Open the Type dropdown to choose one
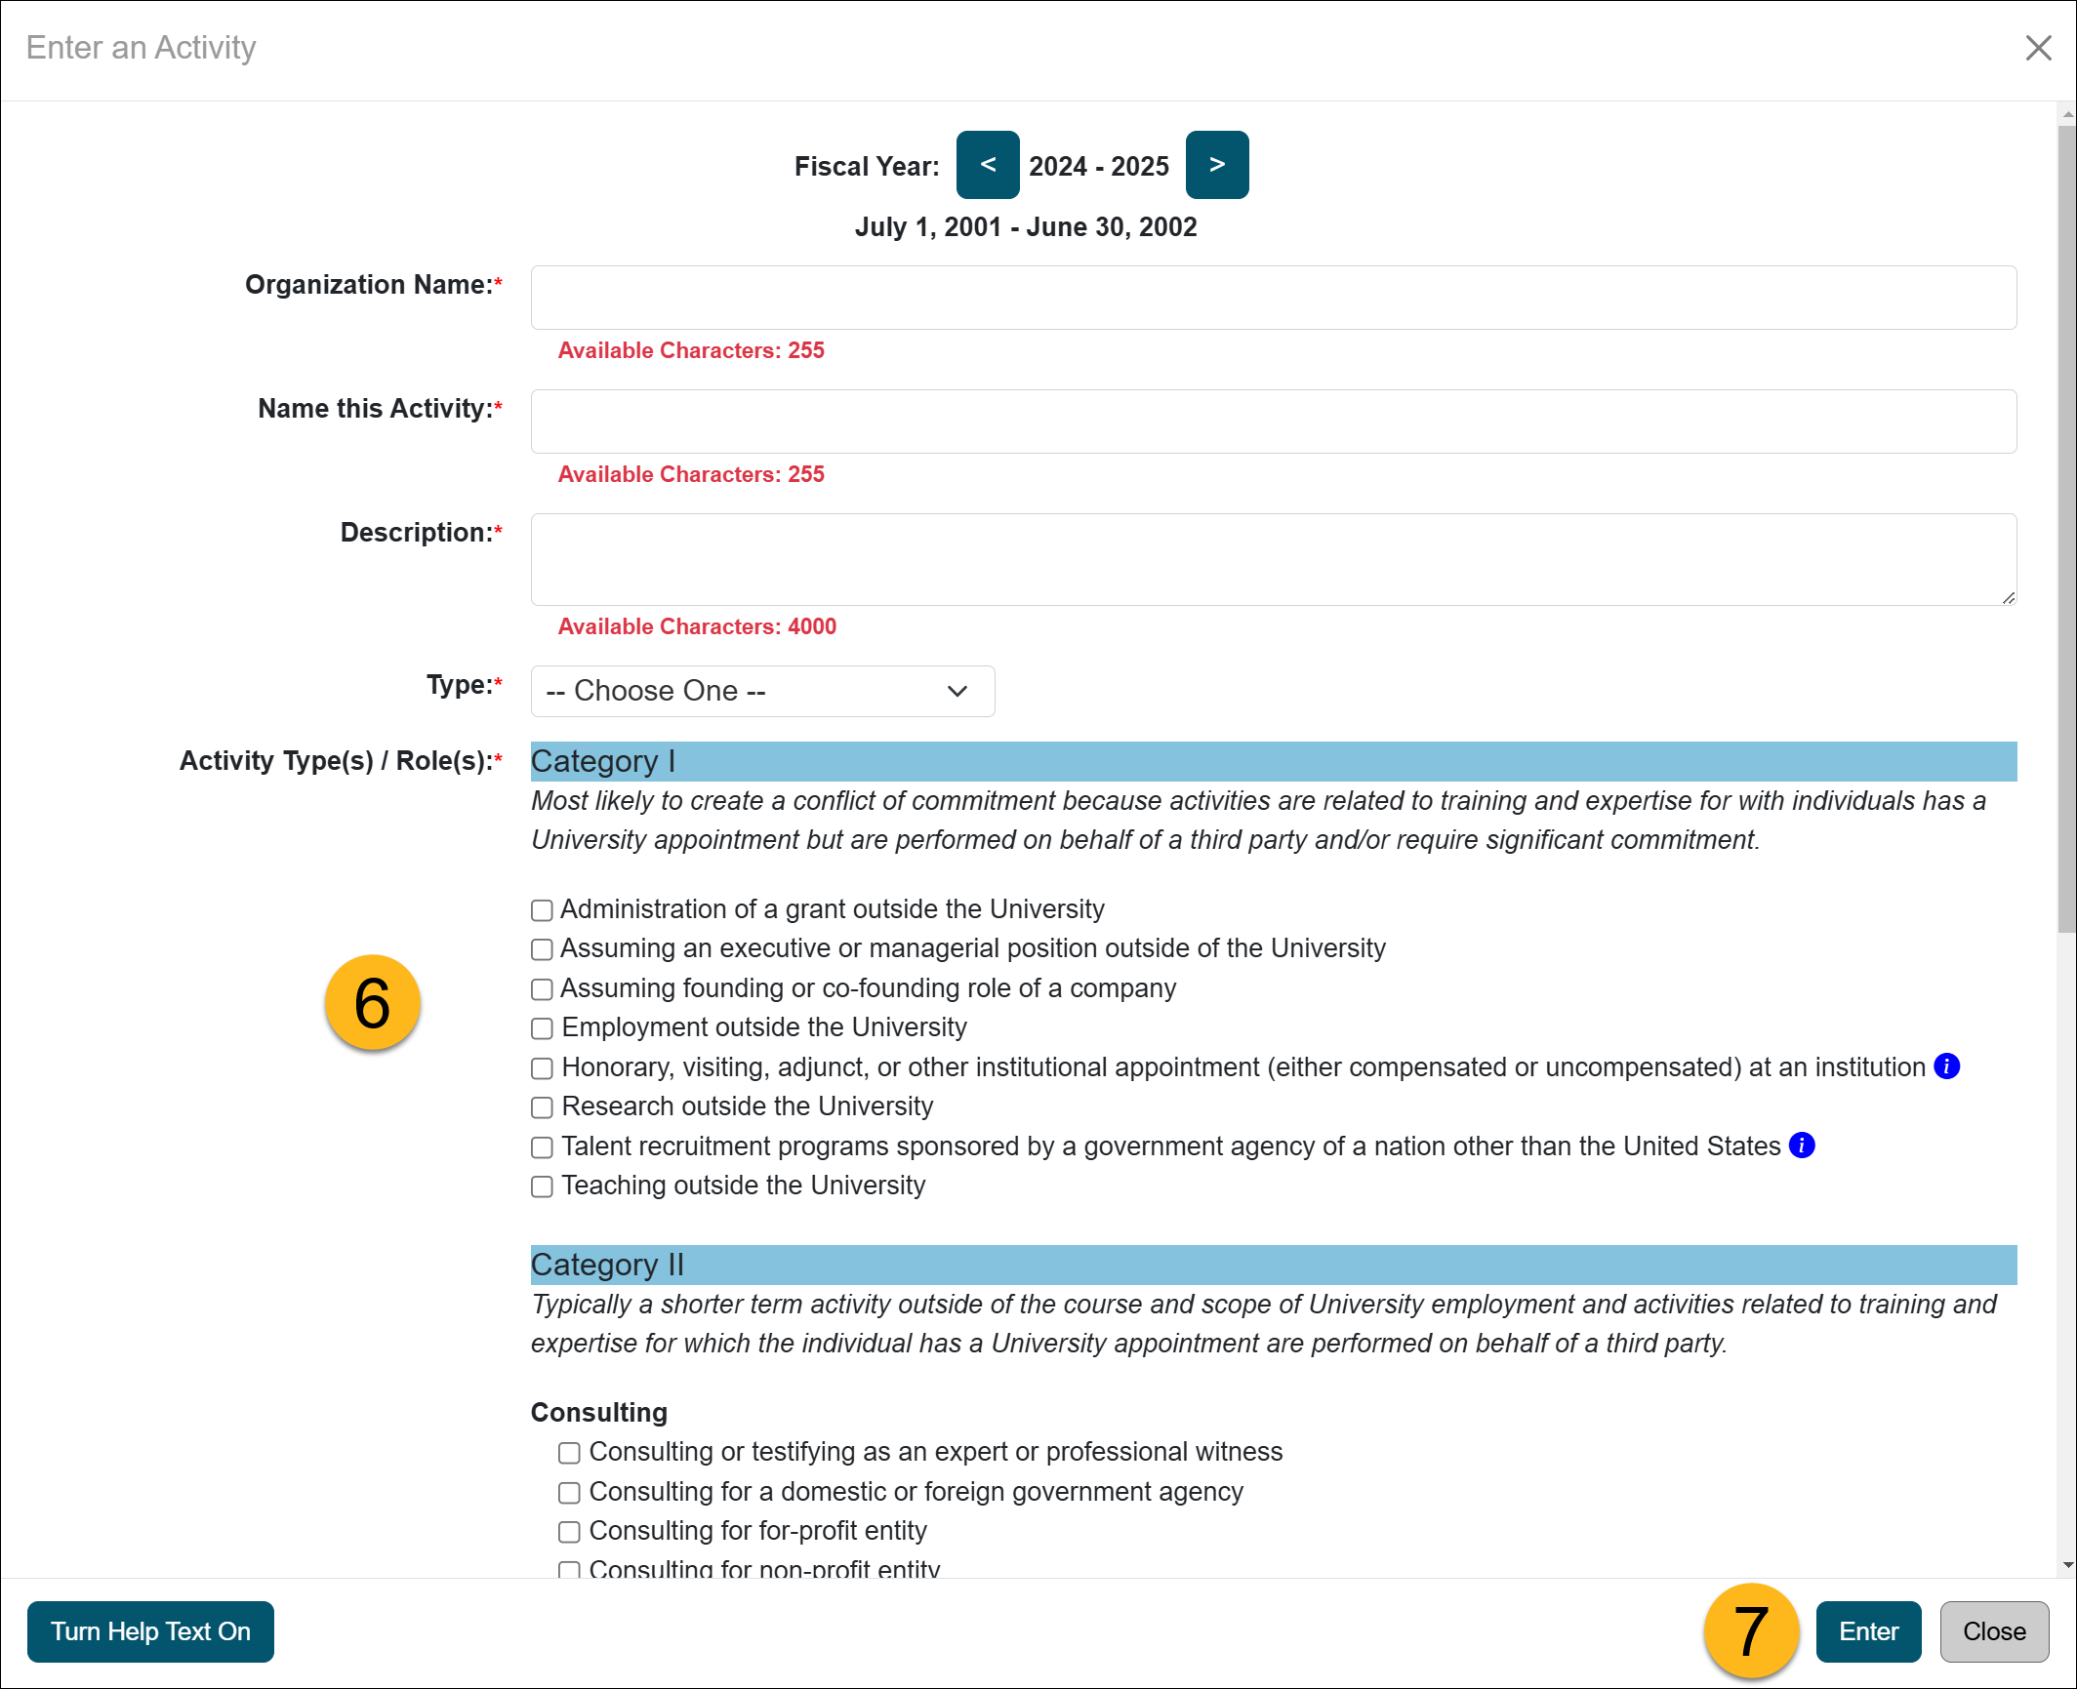The image size is (2077, 1689). pyautogui.click(x=762, y=690)
